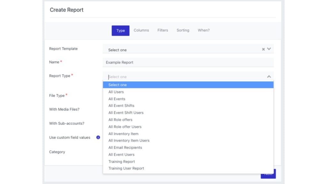Screen dimensions: 327x184
Task: Pick All Inventory Item option
Action: tap(123, 134)
